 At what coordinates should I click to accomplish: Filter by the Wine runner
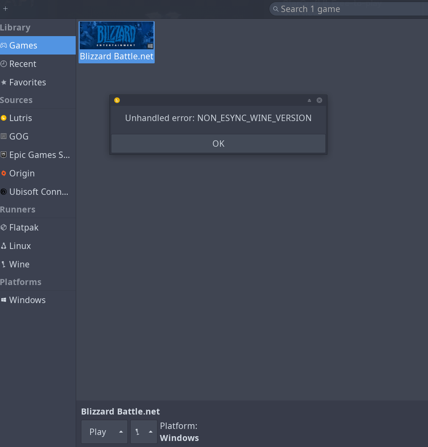(38, 264)
